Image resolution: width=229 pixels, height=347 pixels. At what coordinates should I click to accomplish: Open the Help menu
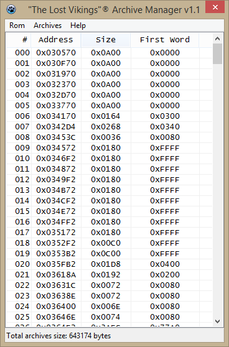click(x=78, y=25)
